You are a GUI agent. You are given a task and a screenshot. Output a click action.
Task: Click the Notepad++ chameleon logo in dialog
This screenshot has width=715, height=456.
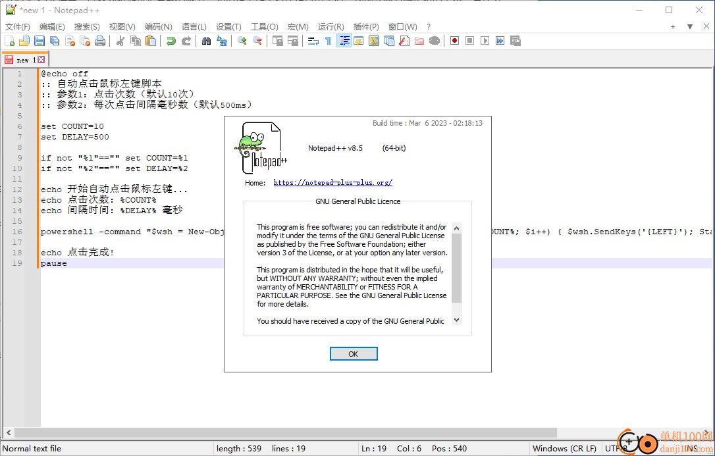[x=261, y=148]
